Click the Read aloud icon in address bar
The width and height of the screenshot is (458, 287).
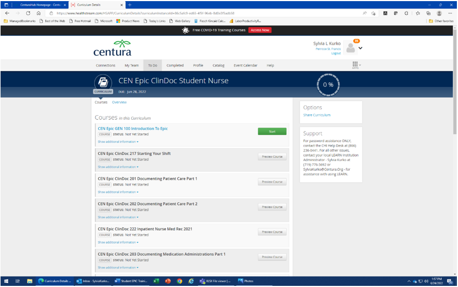click(x=365, y=13)
